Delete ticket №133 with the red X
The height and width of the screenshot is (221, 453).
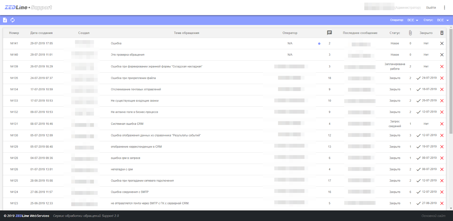pyautogui.click(x=442, y=101)
